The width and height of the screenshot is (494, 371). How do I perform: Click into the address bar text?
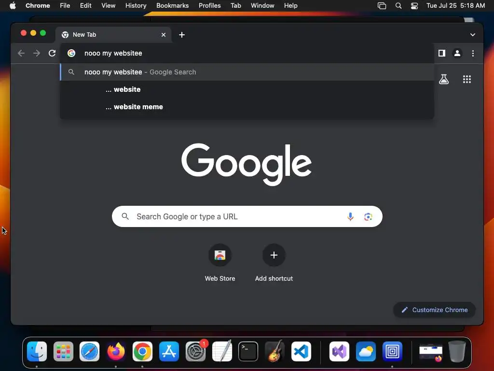pyautogui.click(x=113, y=53)
